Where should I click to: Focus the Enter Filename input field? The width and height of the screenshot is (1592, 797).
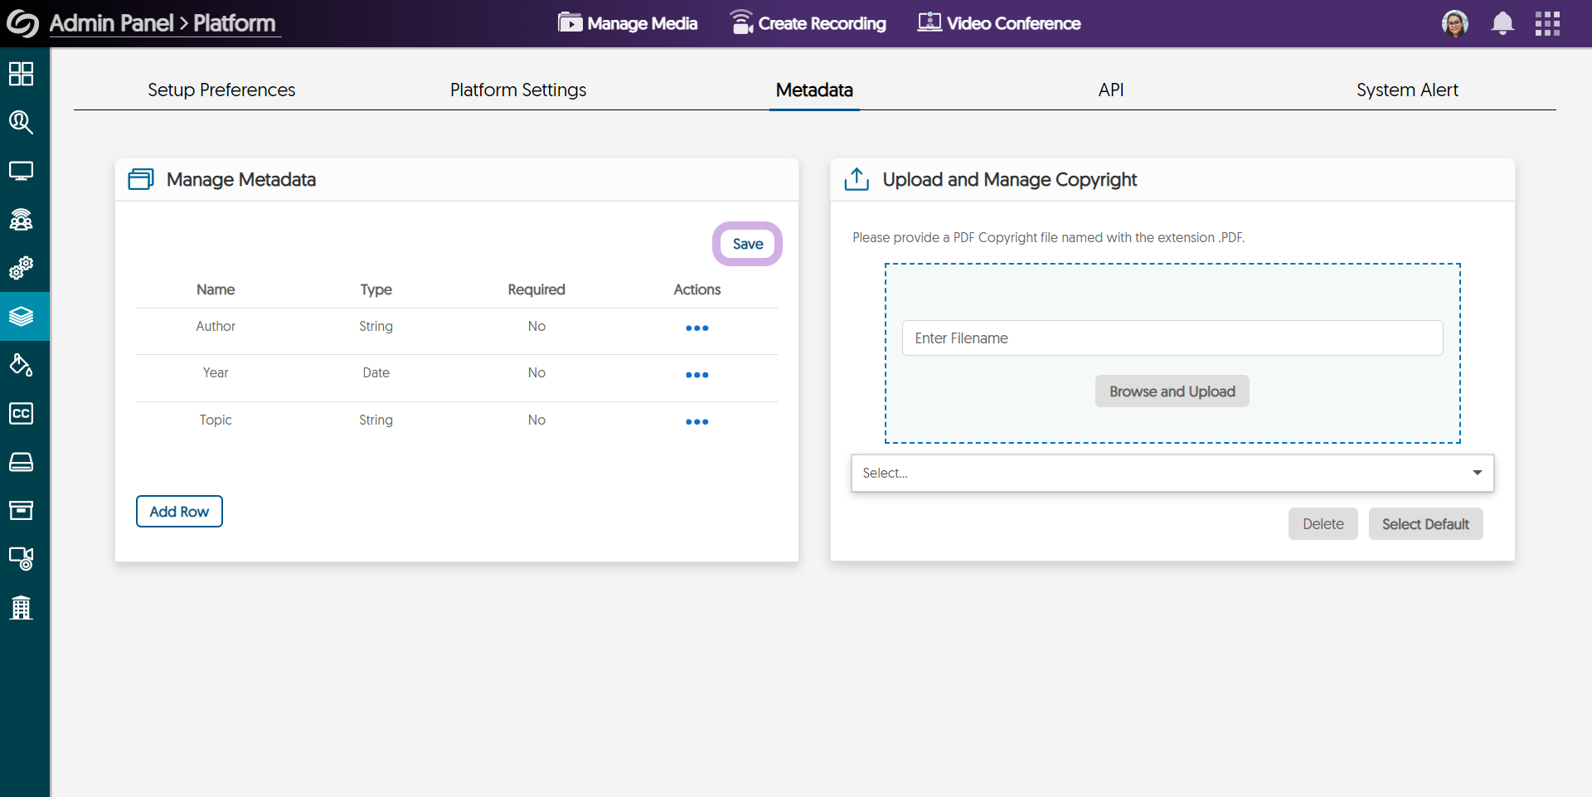pos(1172,338)
